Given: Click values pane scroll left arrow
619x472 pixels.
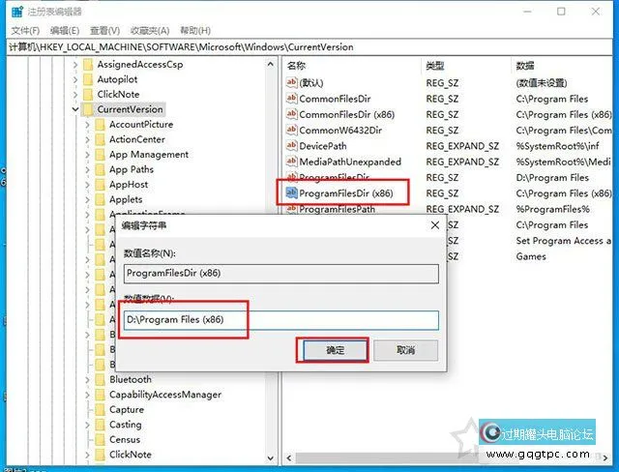Looking at the screenshot, I should point(289,457).
